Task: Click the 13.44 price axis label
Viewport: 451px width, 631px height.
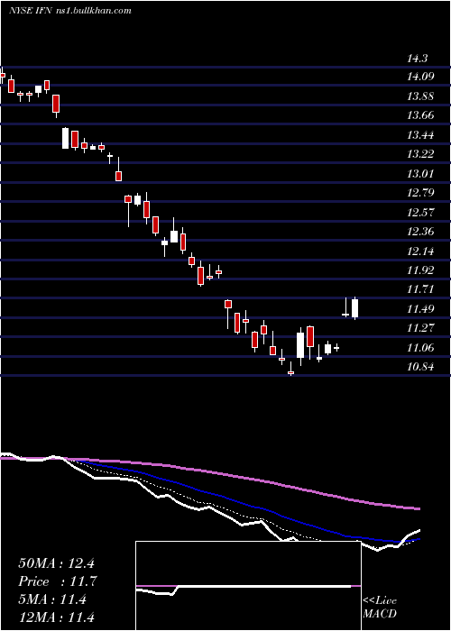Action: click(420, 135)
